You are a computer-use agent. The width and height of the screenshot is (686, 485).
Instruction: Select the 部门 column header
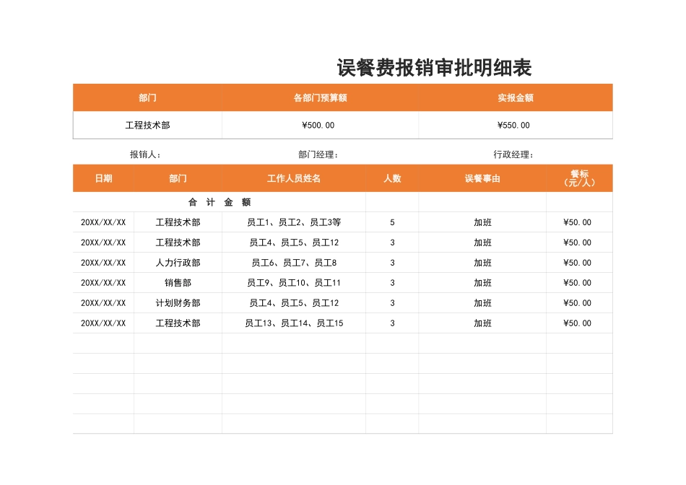click(147, 97)
